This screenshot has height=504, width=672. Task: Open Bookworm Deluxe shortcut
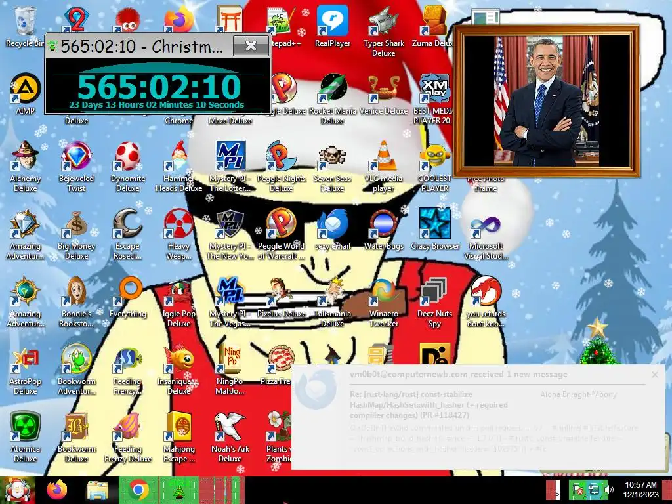point(76,438)
